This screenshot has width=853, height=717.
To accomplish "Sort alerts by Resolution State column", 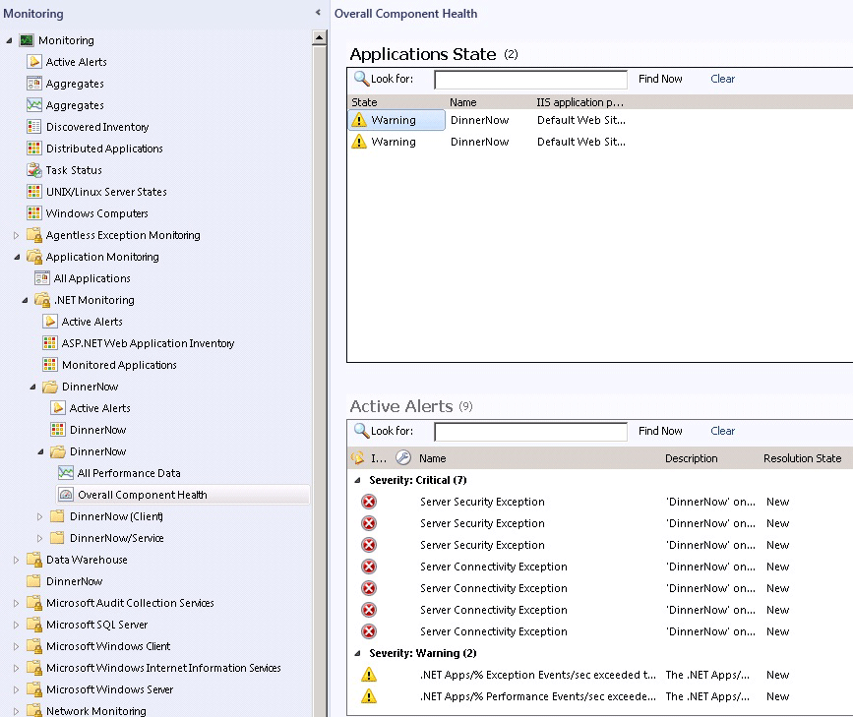I will click(802, 458).
